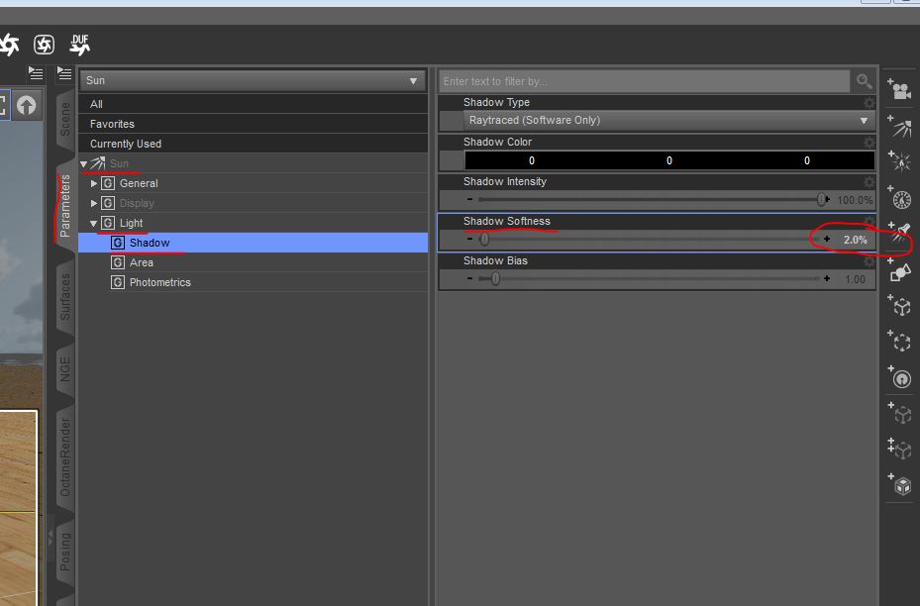Open the viewport pane options menu icon
The height and width of the screenshot is (606, 920).
(x=36, y=73)
